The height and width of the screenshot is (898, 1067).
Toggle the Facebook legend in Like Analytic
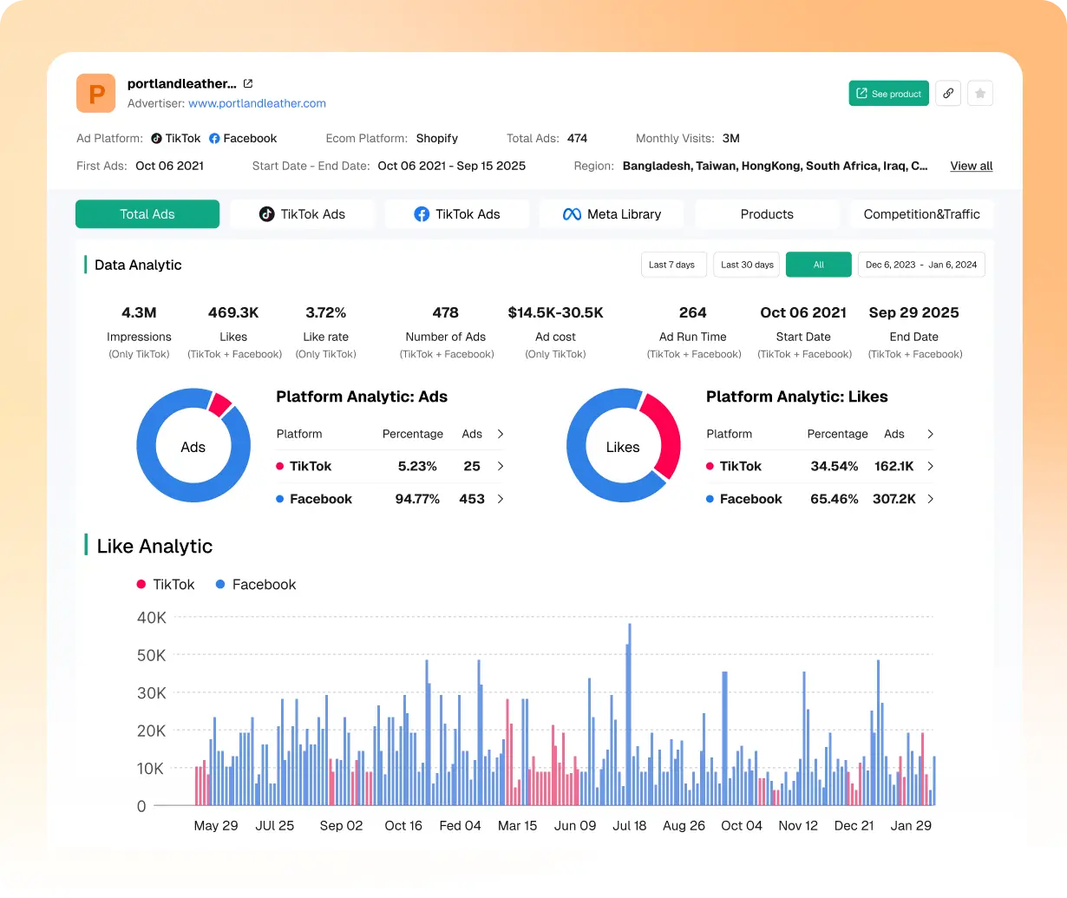pyautogui.click(x=255, y=584)
